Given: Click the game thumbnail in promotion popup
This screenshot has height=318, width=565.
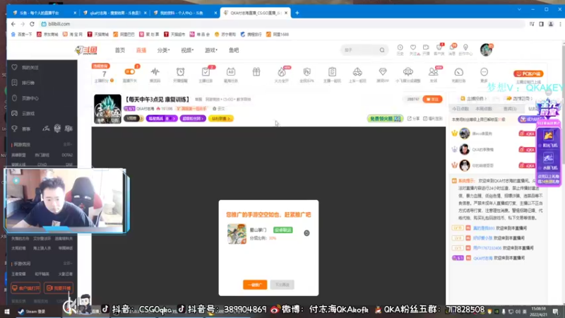Looking at the screenshot, I should pyautogui.click(x=237, y=234).
